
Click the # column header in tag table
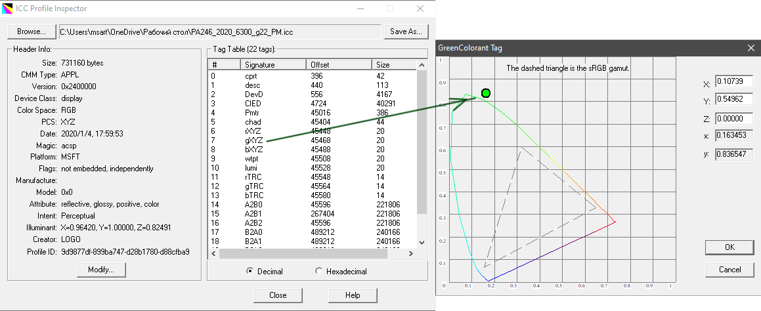224,64
